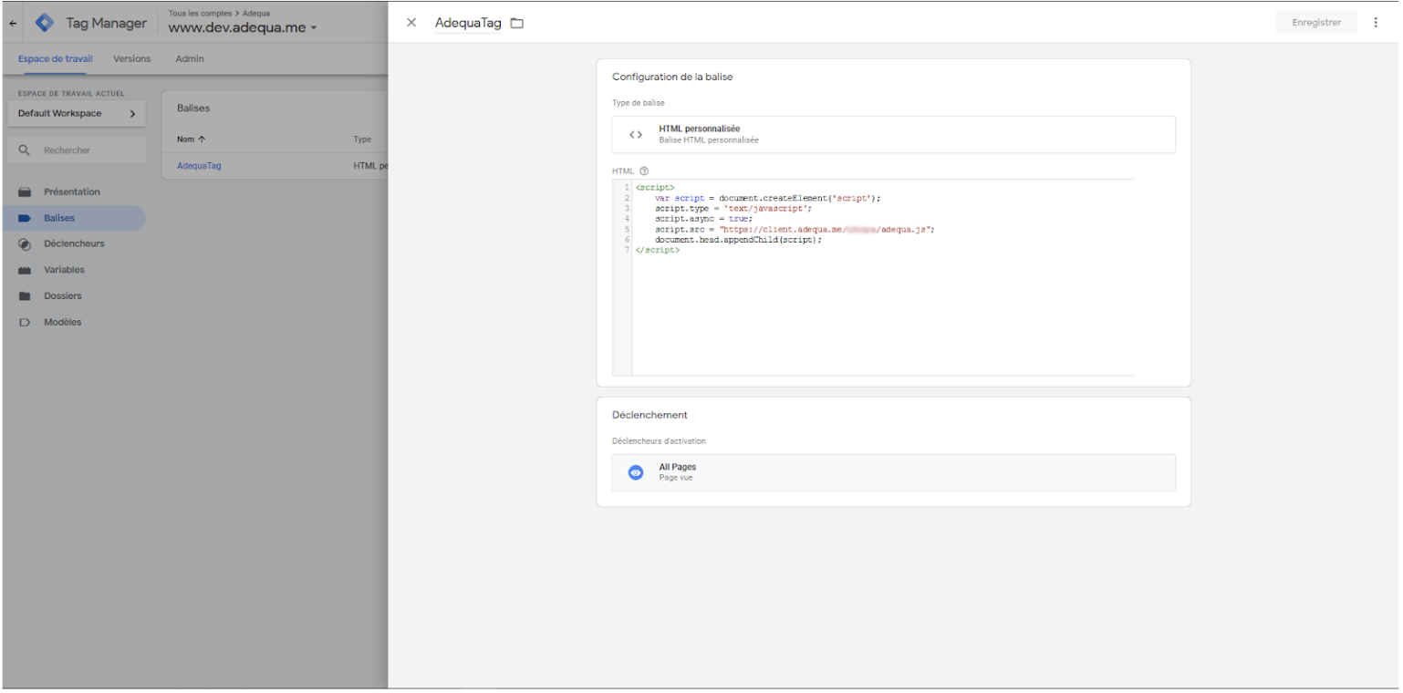Click the Configuration de la balise heading
Viewport: 1403px width, 693px height.
tap(672, 77)
